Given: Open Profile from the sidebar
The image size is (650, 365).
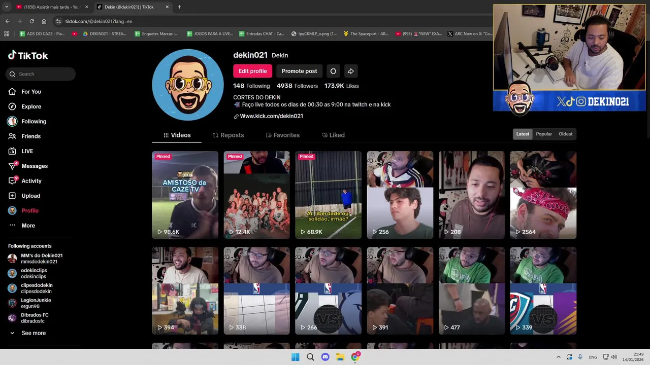Looking at the screenshot, I should [23, 210].
